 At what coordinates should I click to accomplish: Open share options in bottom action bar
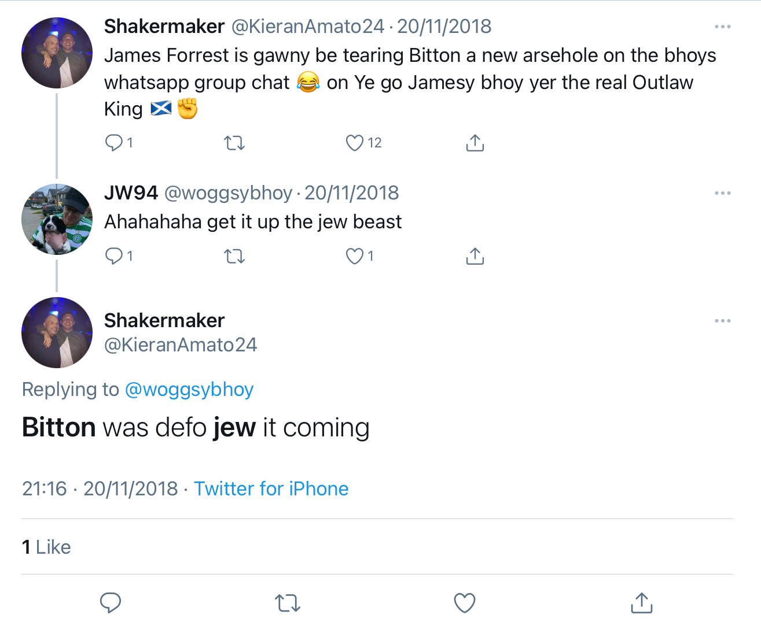pyautogui.click(x=641, y=603)
